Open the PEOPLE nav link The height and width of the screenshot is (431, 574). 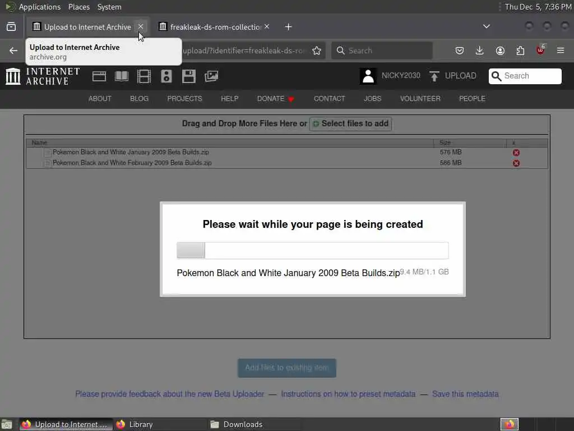tap(472, 99)
